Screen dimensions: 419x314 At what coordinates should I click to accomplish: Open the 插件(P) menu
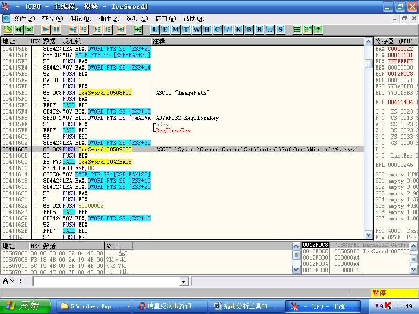click(109, 19)
